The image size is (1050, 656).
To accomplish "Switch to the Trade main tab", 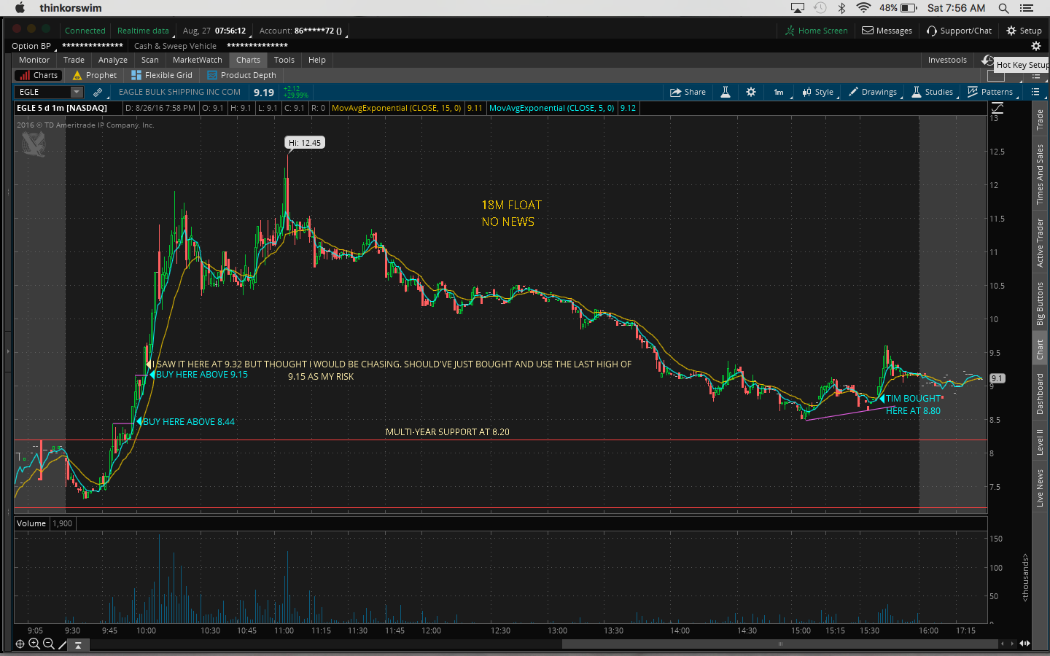I will [74, 60].
